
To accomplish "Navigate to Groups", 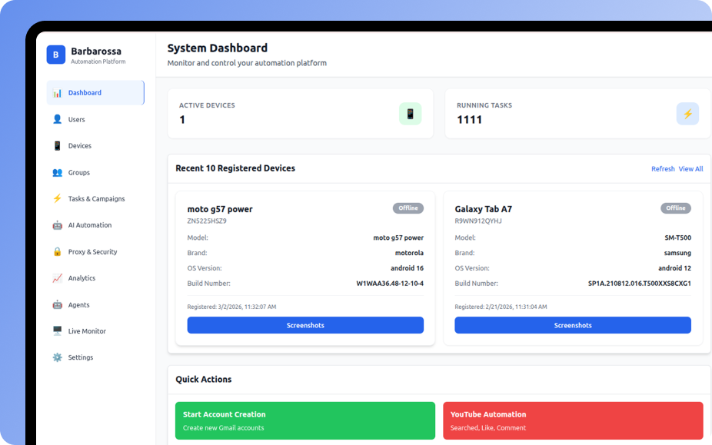I will click(x=95, y=173).
